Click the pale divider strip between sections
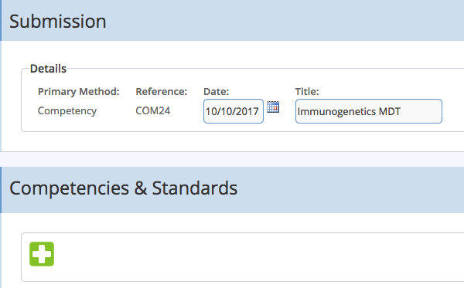Screen dimensions: 464x288 pyautogui.click(x=232, y=159)
